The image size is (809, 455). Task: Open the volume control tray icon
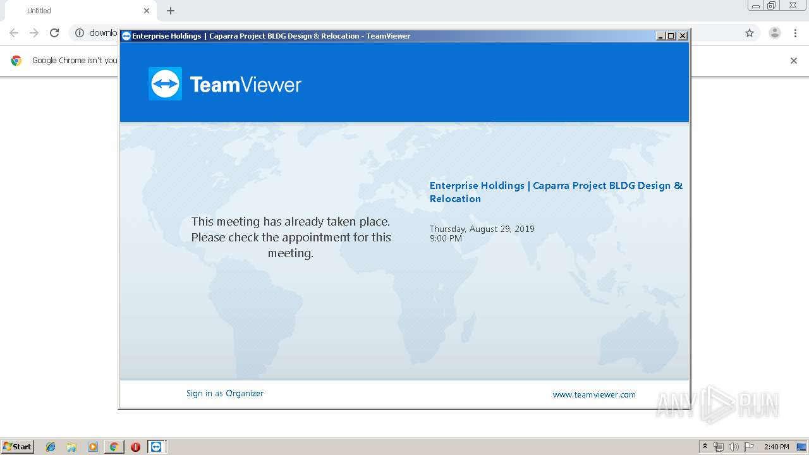734,447
